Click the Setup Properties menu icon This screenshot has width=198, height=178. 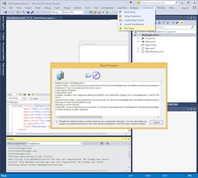[x=121, y=16]
